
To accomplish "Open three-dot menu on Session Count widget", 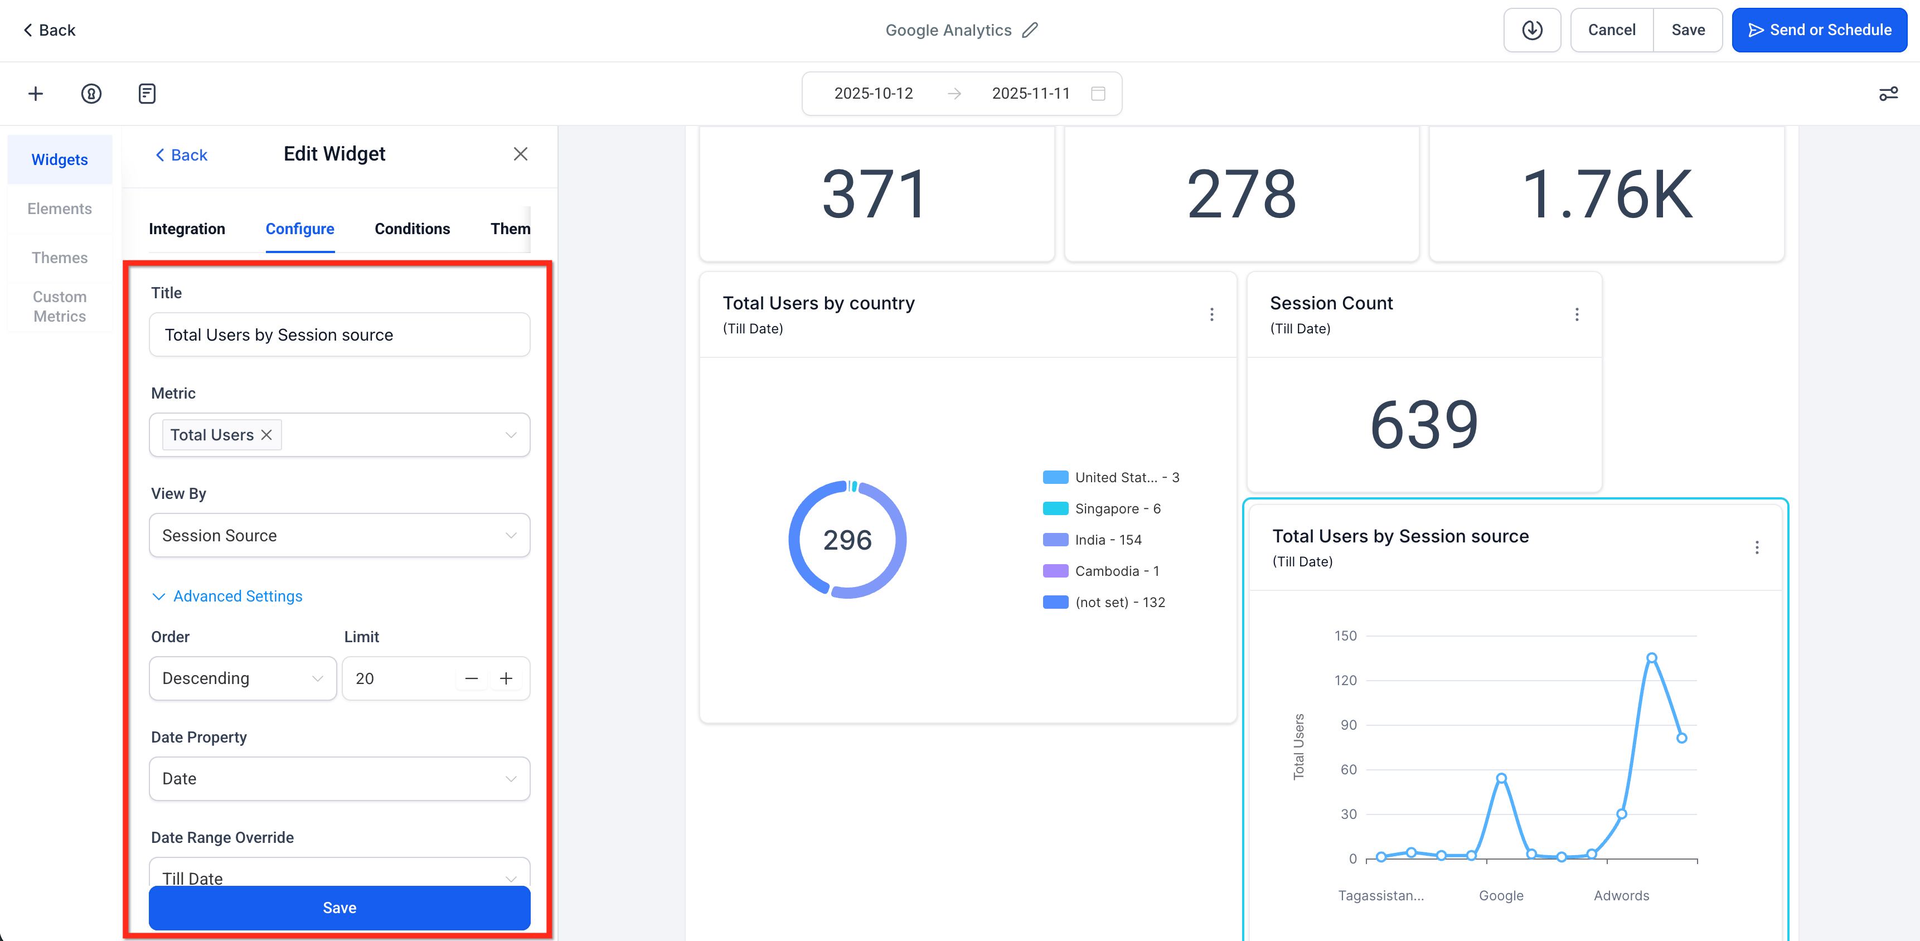I will click(x=1577, y=314).
